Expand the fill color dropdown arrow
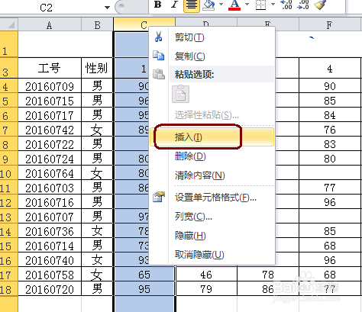This screenshot has height=312, width=362. point(221,4)
